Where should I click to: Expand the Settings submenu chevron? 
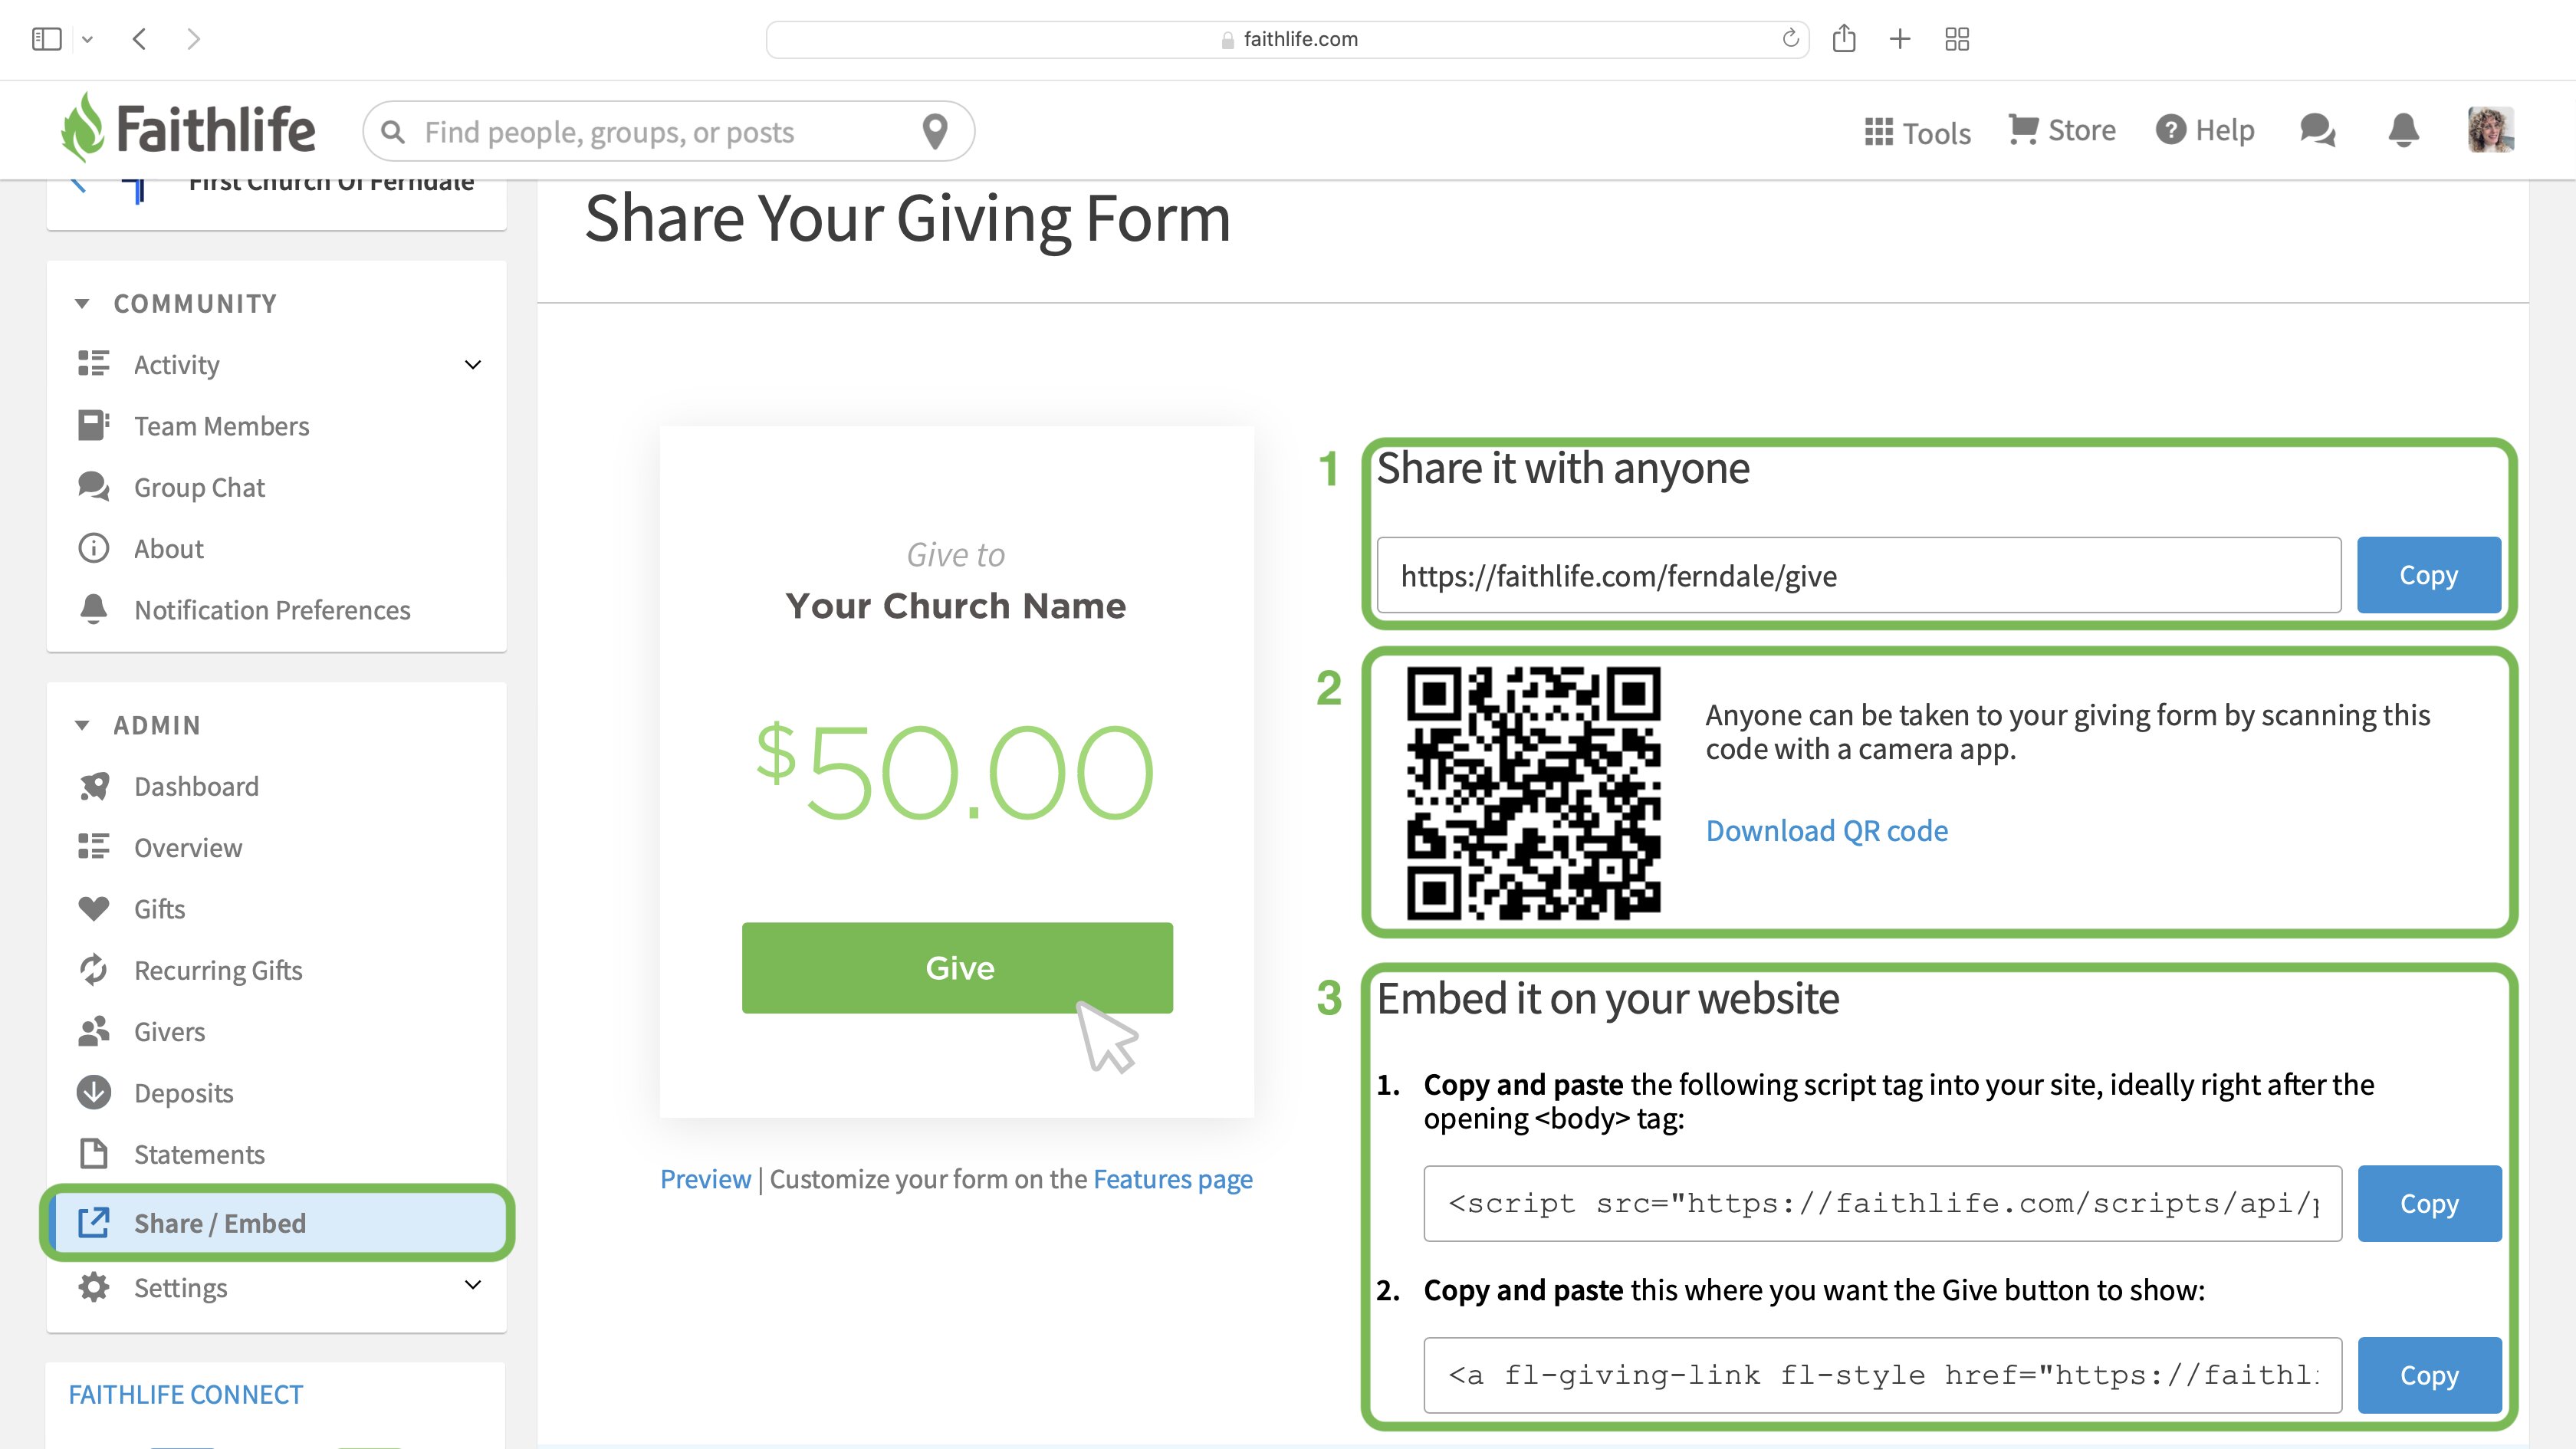[473, 1285]
